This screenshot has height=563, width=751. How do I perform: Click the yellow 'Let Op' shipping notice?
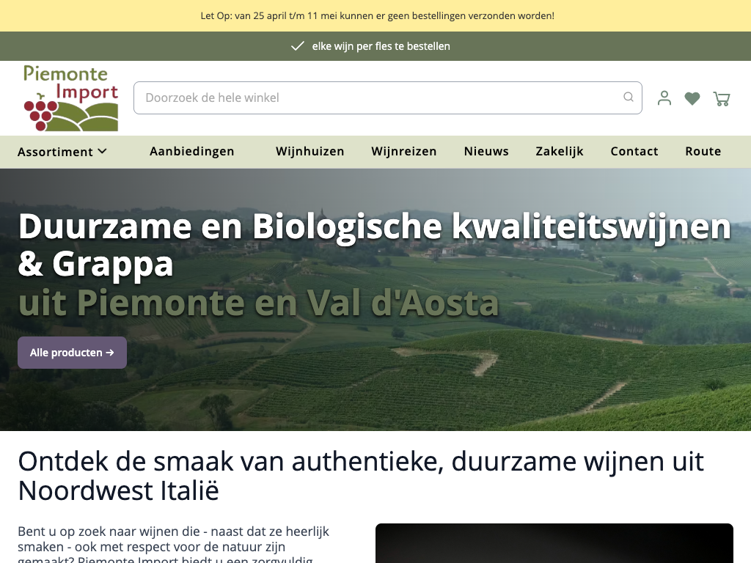(377, 15)
